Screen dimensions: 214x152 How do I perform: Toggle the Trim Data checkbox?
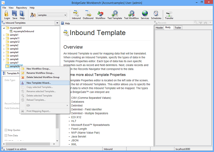tap(6, 135)
